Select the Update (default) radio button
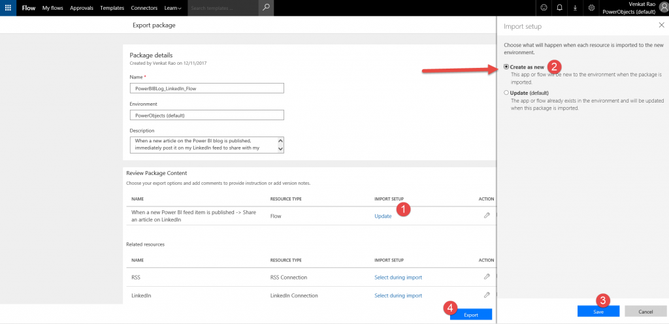This screenshot has width=669, height=324. [x=506, y=93]
